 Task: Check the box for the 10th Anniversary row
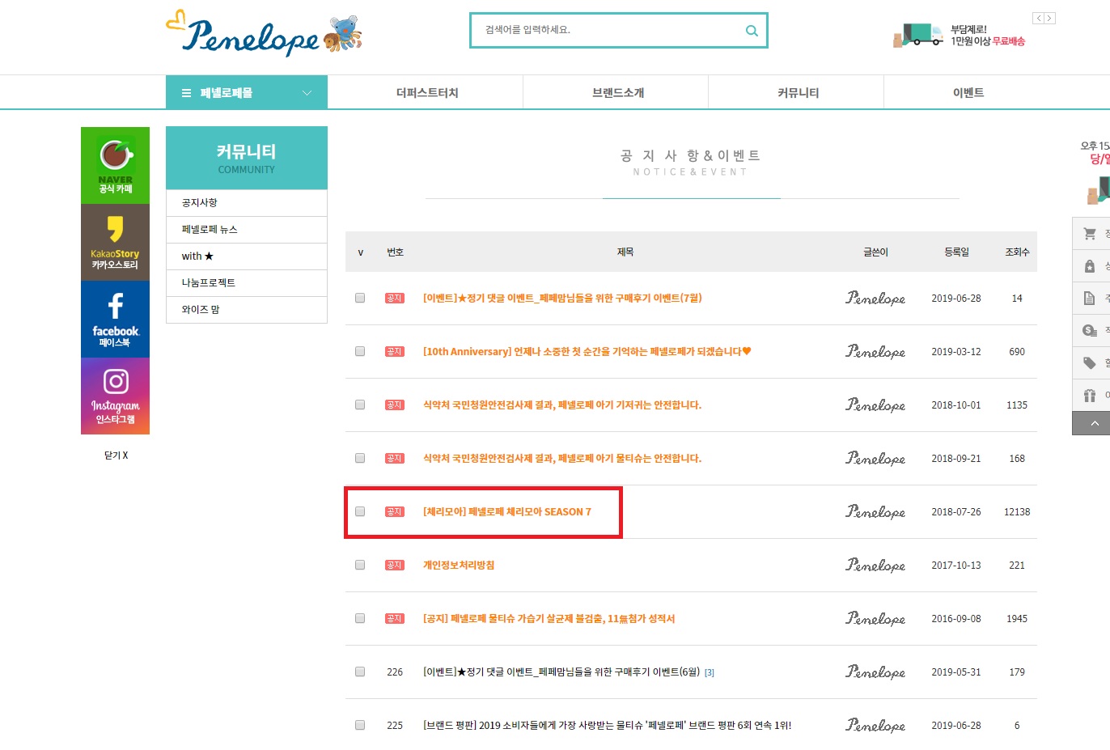coord(360,351)
